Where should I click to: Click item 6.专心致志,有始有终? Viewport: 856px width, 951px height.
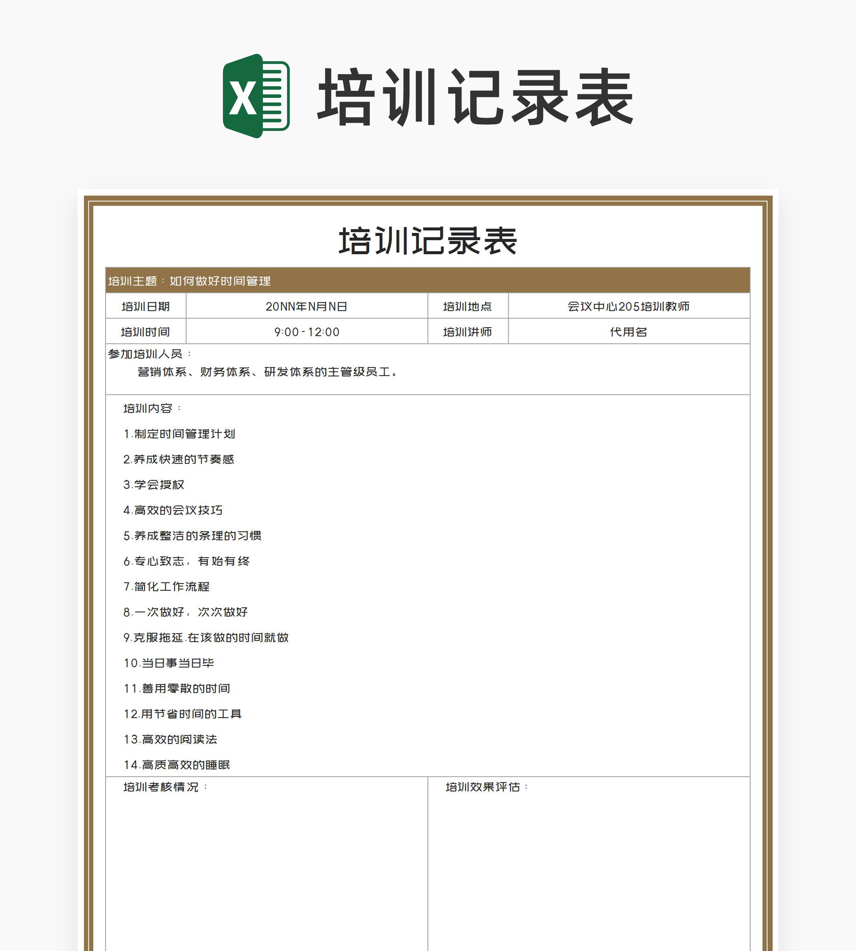tap(187, 561)
